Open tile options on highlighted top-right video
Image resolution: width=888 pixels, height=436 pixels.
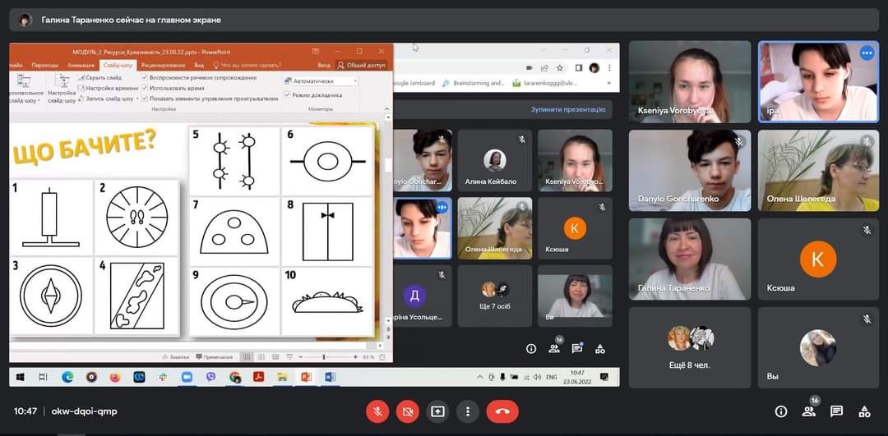866,53
